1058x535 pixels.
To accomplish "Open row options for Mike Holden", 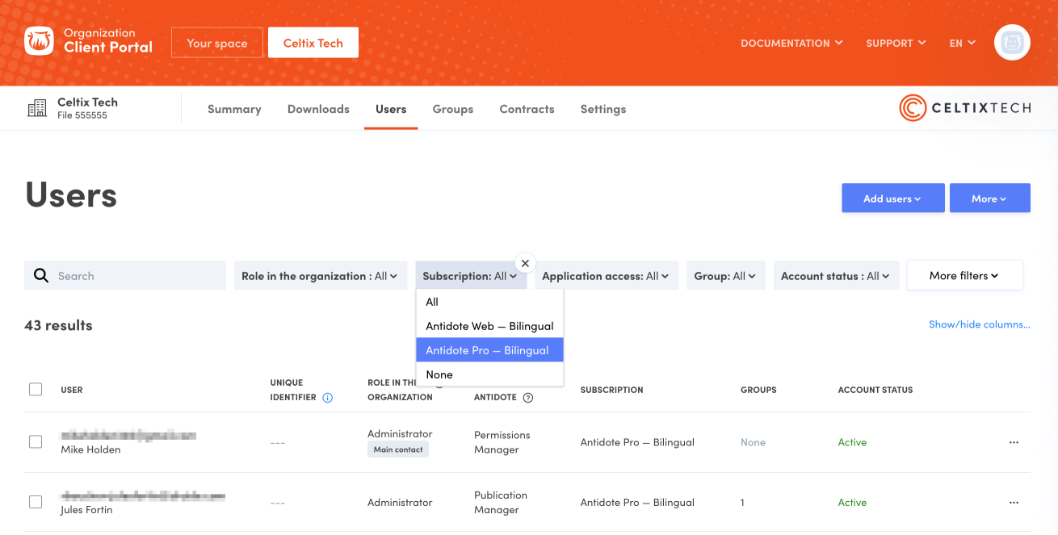I will [1014, 442].
